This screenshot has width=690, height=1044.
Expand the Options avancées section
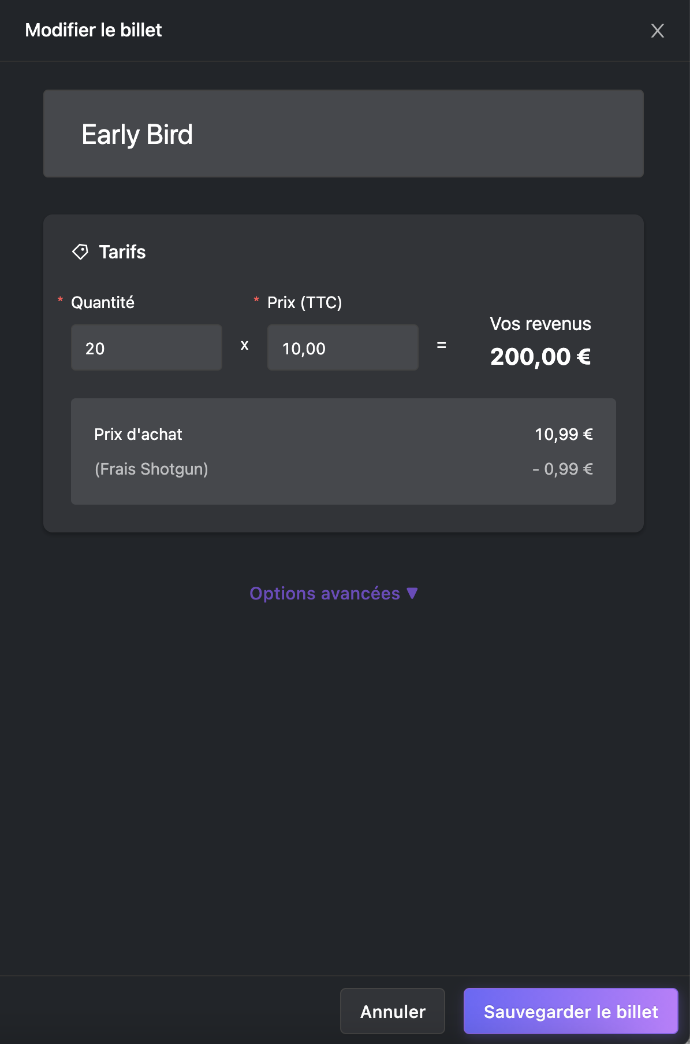coord(333,593)
